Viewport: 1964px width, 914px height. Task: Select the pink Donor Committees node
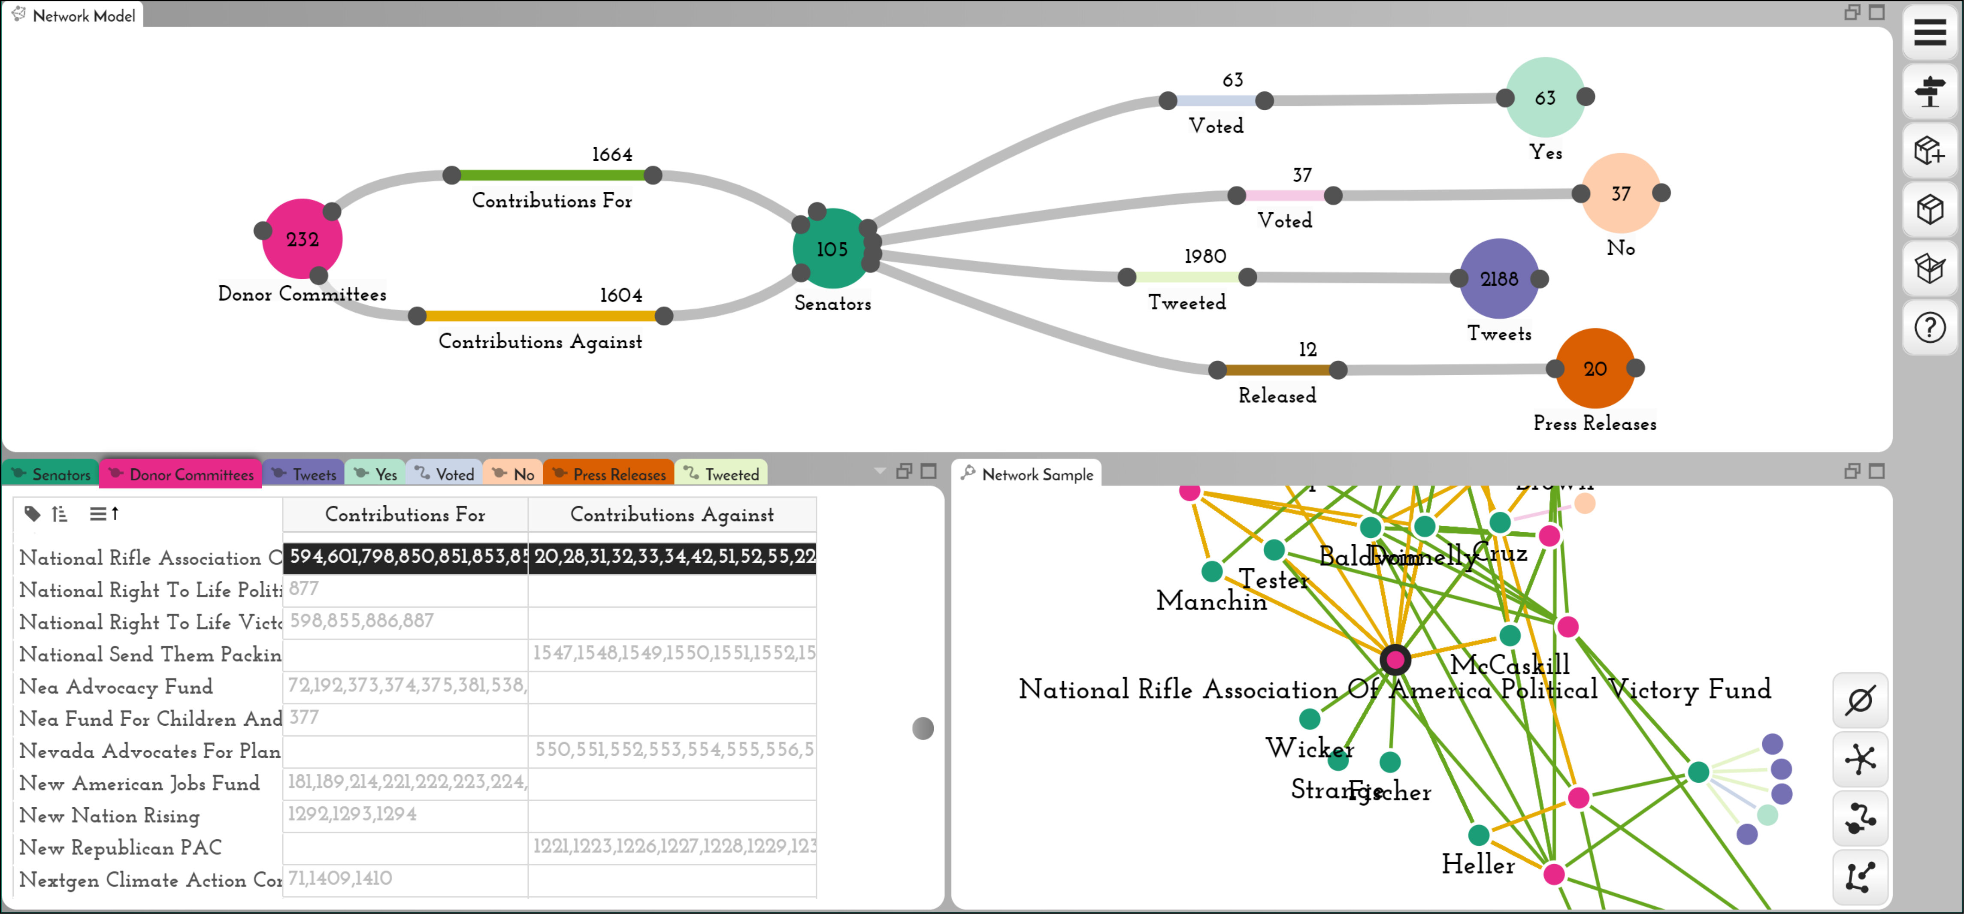point(302,239)
